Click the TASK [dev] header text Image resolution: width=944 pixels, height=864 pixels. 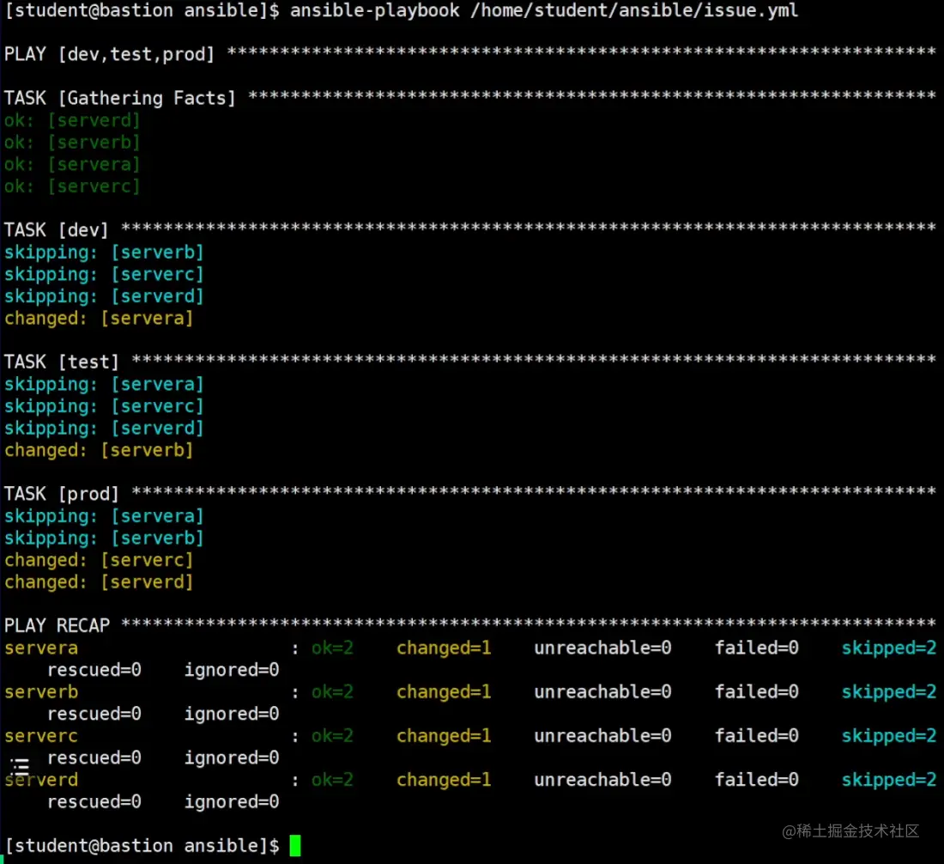tap(57, 230)
